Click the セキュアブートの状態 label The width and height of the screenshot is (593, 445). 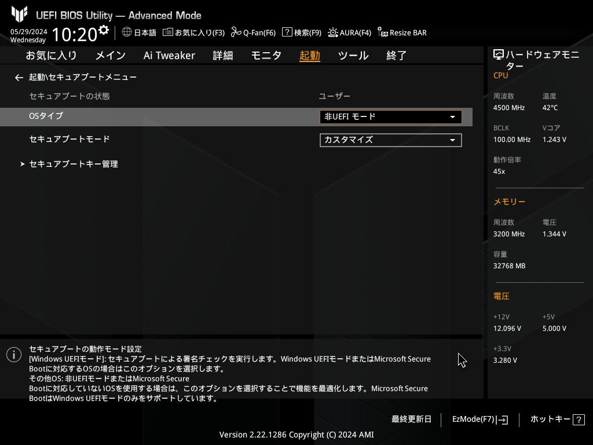69,96
